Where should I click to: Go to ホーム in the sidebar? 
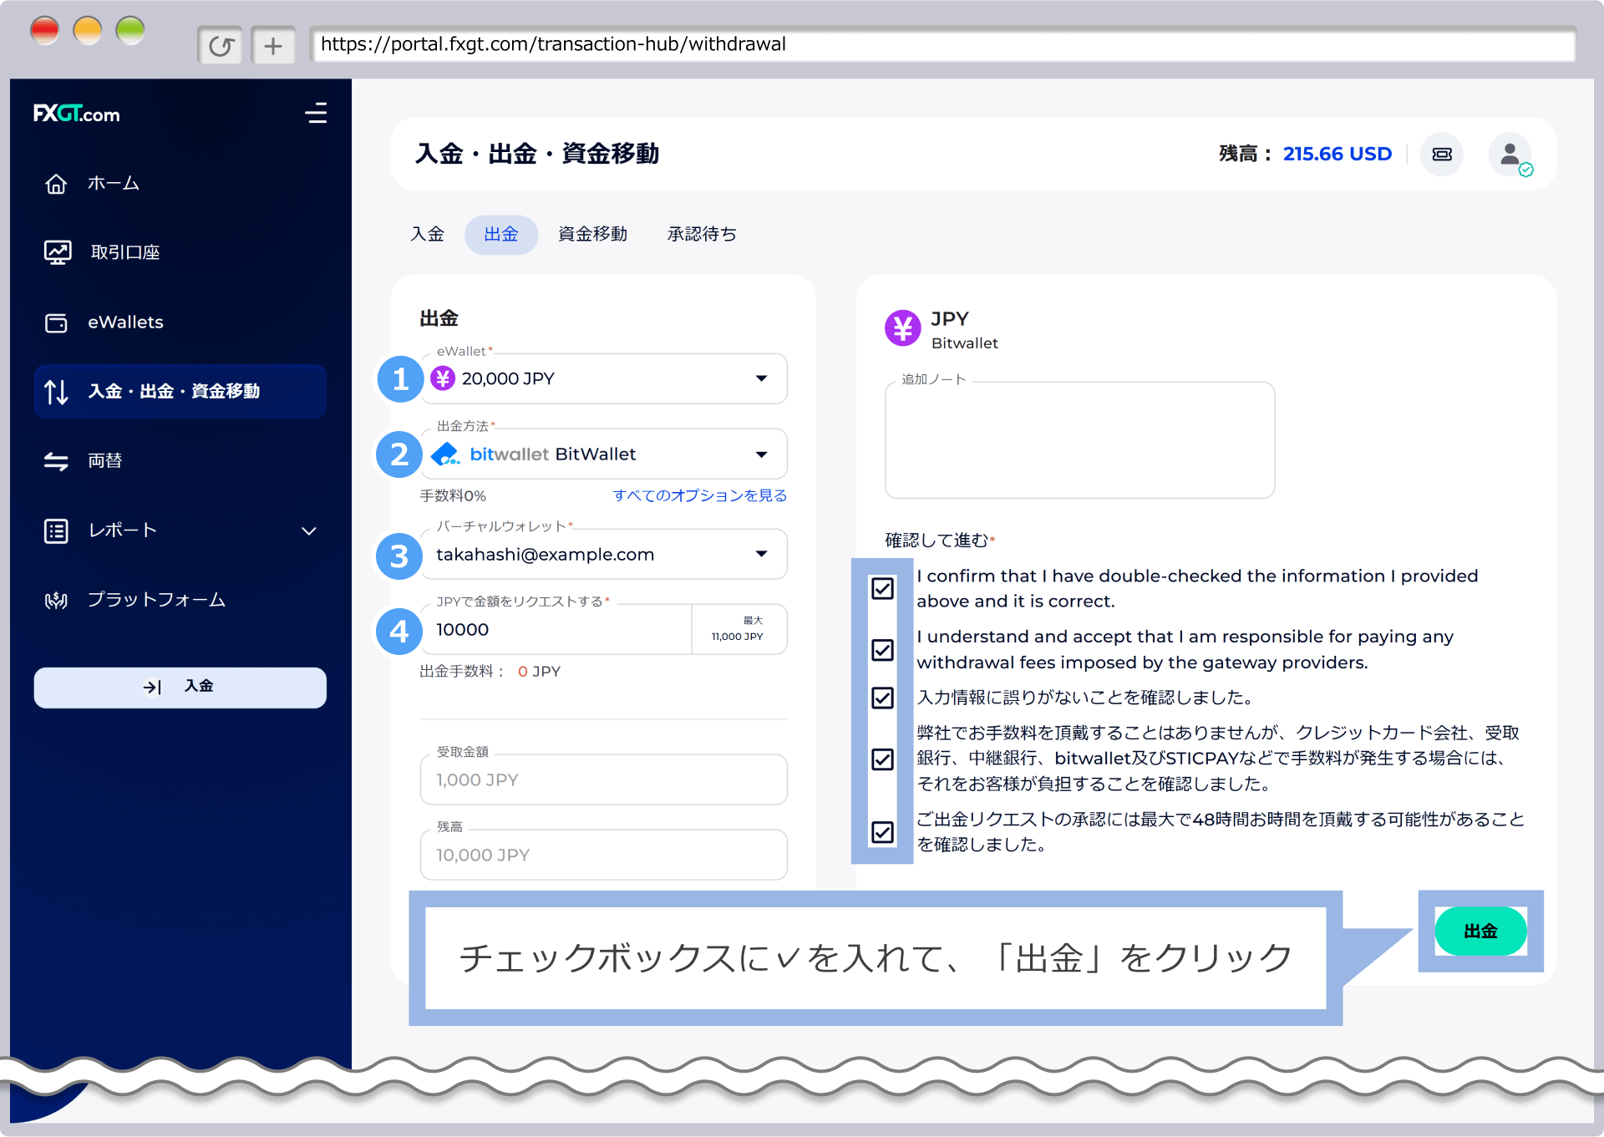180,184
